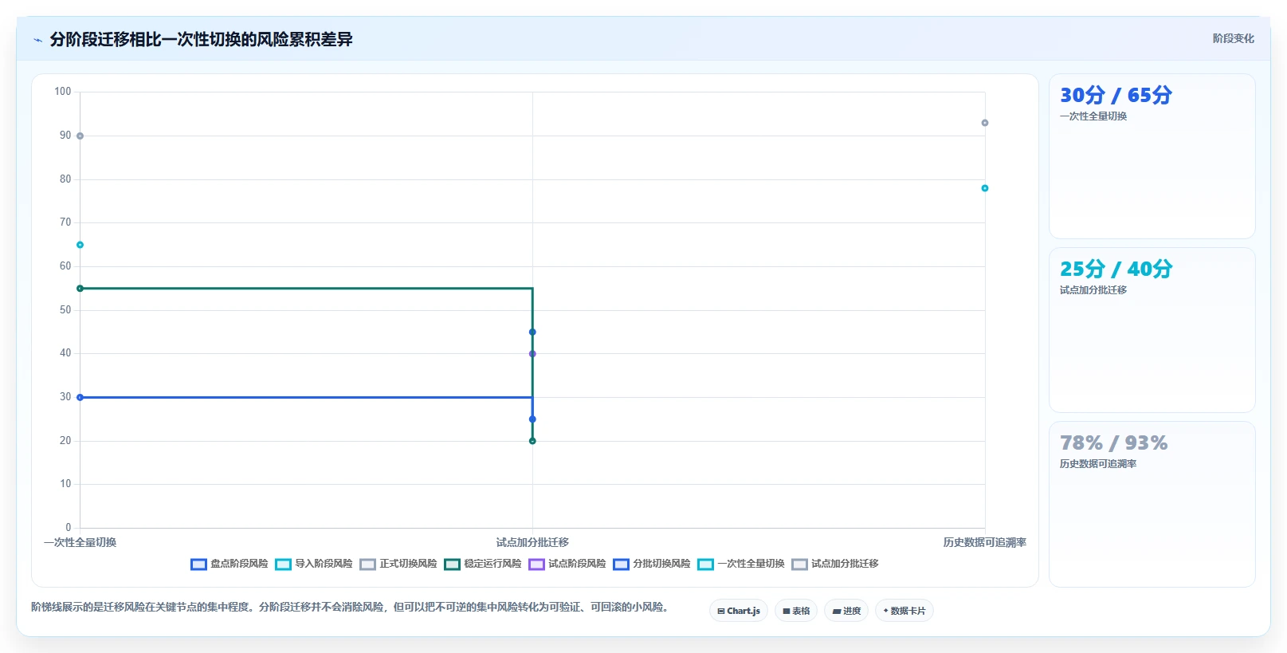1287x653 pixels.
Task: Toggle the 导入阶段风险 legend series
Action: (x=314, y=564)
